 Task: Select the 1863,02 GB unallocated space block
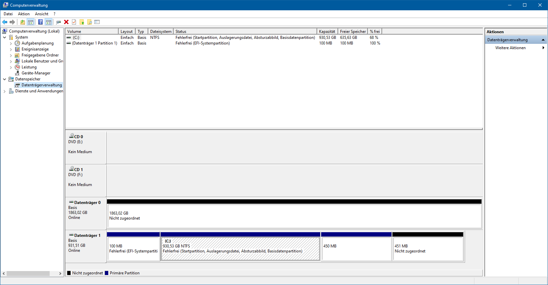click(294, 216)
